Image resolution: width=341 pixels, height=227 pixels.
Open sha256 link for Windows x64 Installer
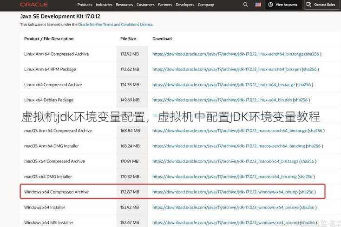pyautogui.click(x=308, y=207)
